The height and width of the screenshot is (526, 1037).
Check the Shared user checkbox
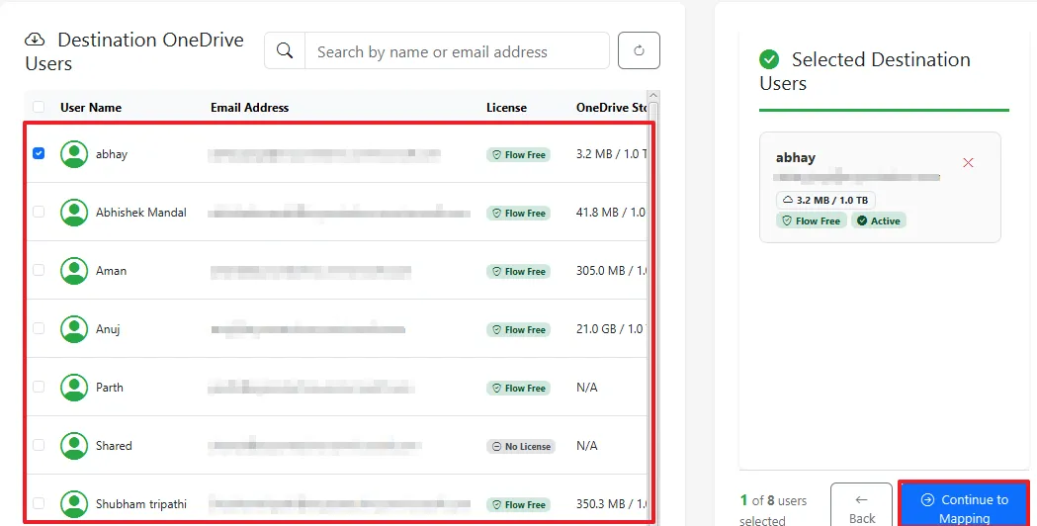[x=39, y=445]
